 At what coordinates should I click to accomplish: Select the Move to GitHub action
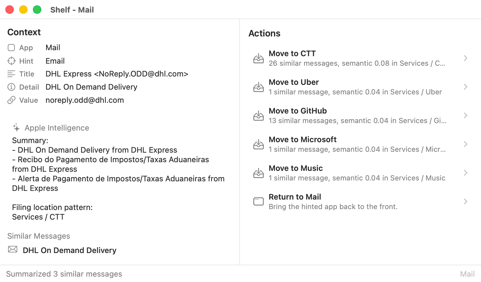coord(360,116)
